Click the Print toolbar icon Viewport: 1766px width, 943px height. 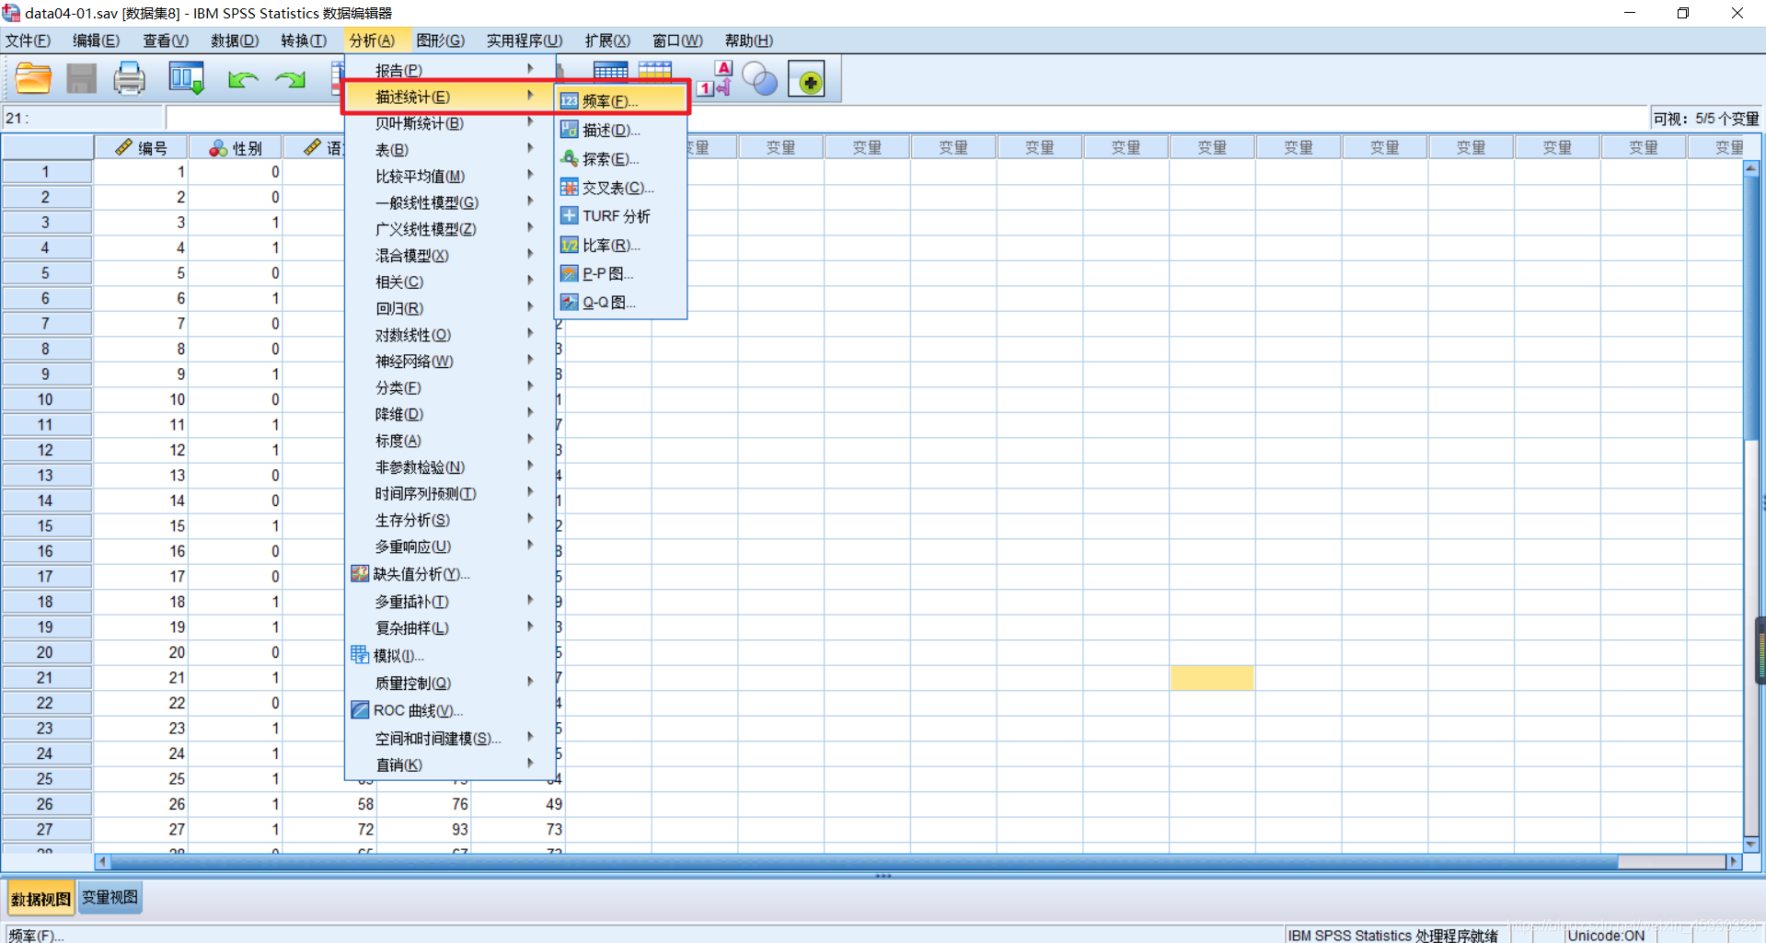pos(129,80)
